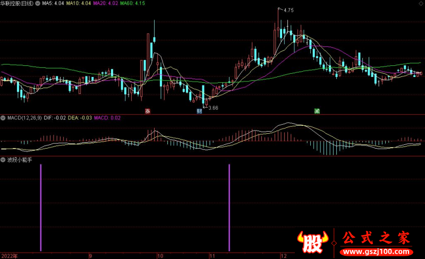The image size is (425, 259).
Task: Click the 4.75 high price label
Action: (x=288, y=10)
